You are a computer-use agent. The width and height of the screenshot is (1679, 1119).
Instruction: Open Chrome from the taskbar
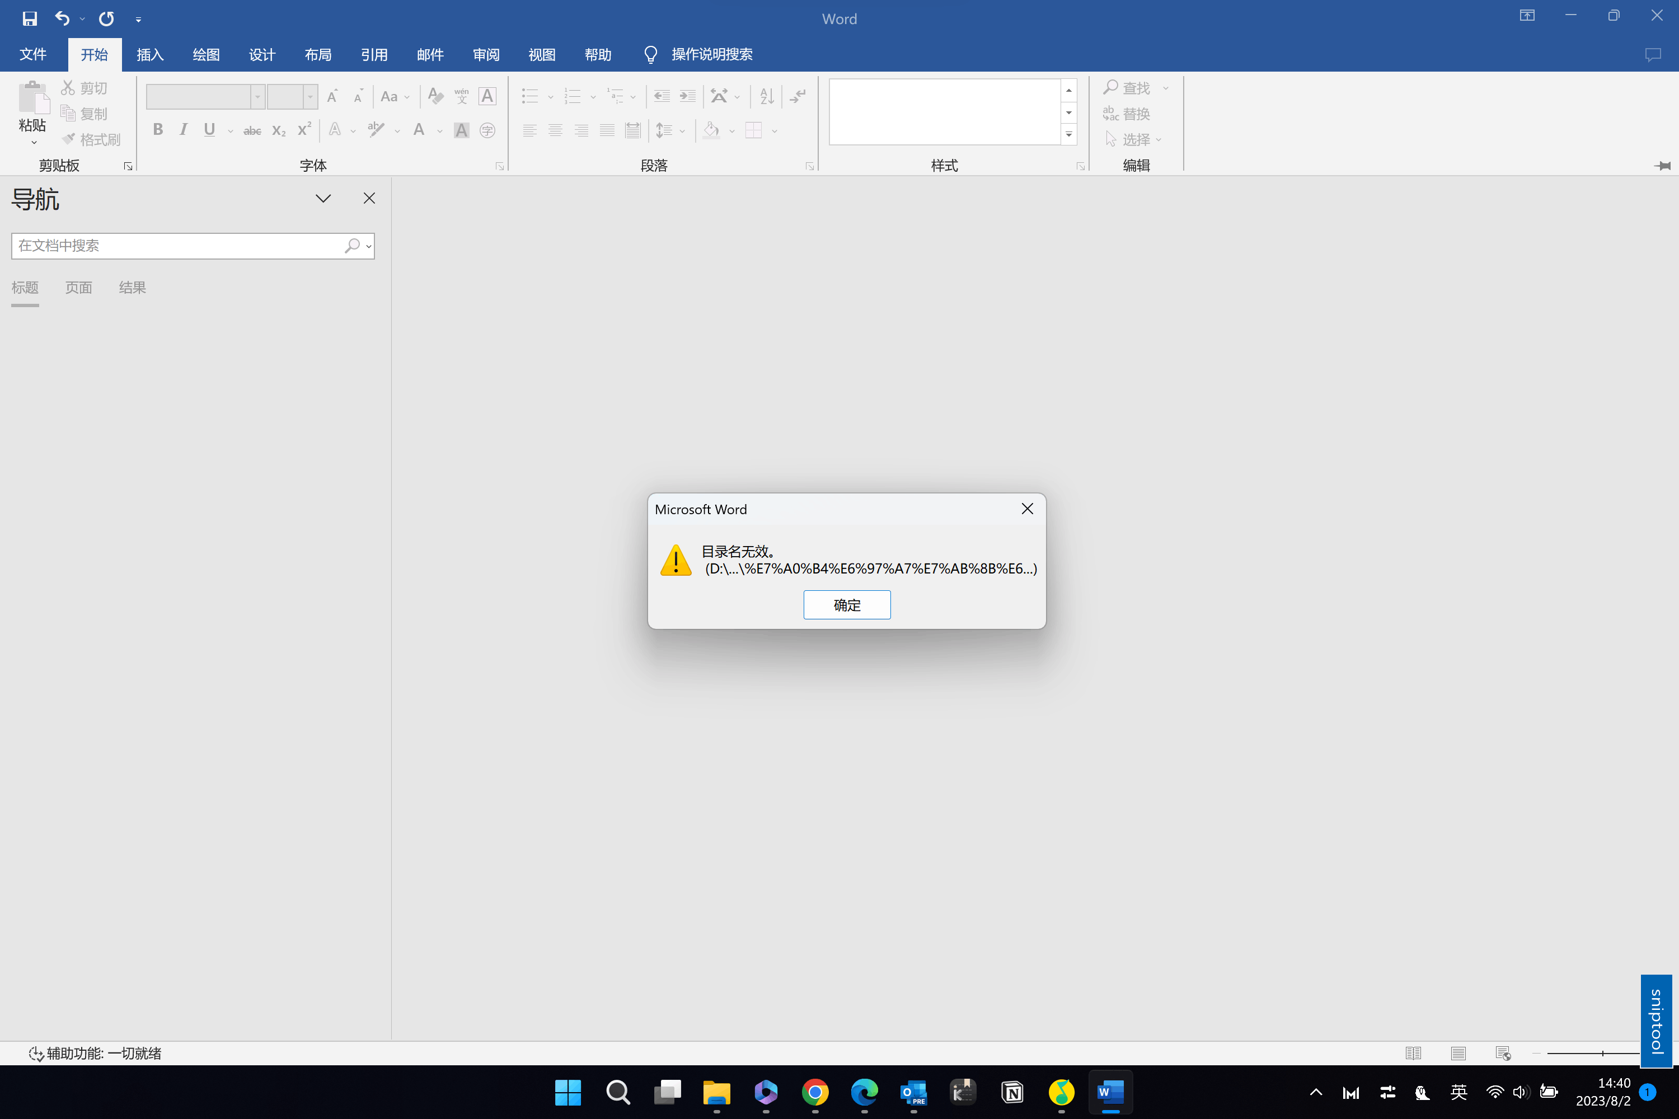tap(814, 1092)
